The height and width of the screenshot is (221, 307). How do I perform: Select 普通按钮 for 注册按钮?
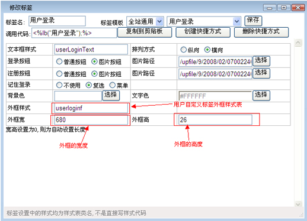(x=59, y=74)
